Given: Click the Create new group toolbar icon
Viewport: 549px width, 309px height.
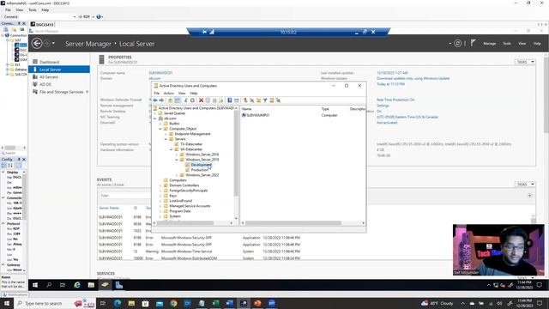Looking at the screenshot, I should pos(251,100).
